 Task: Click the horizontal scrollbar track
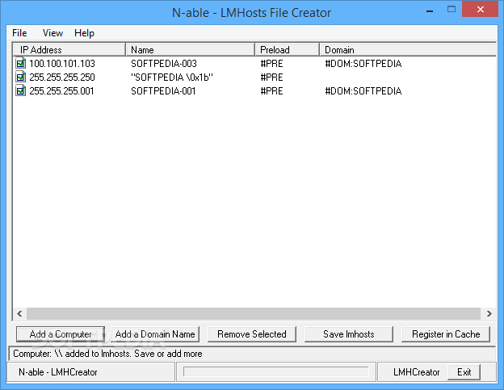click(254, 313)
